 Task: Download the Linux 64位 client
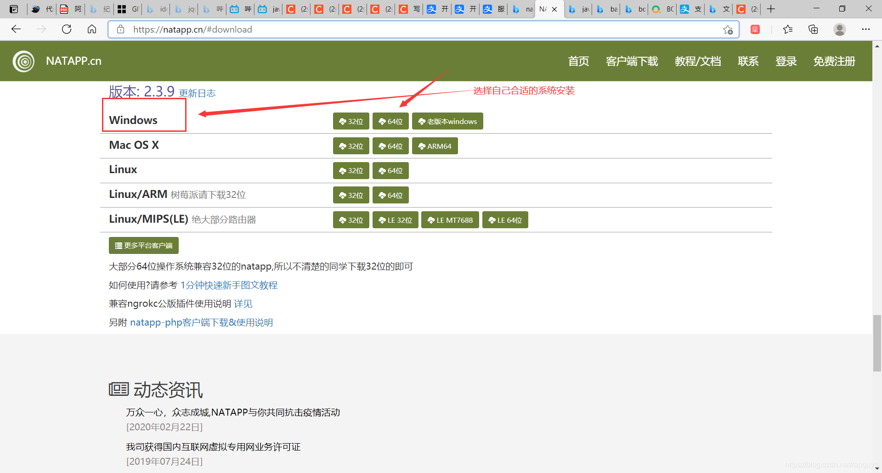pos(390,170)
